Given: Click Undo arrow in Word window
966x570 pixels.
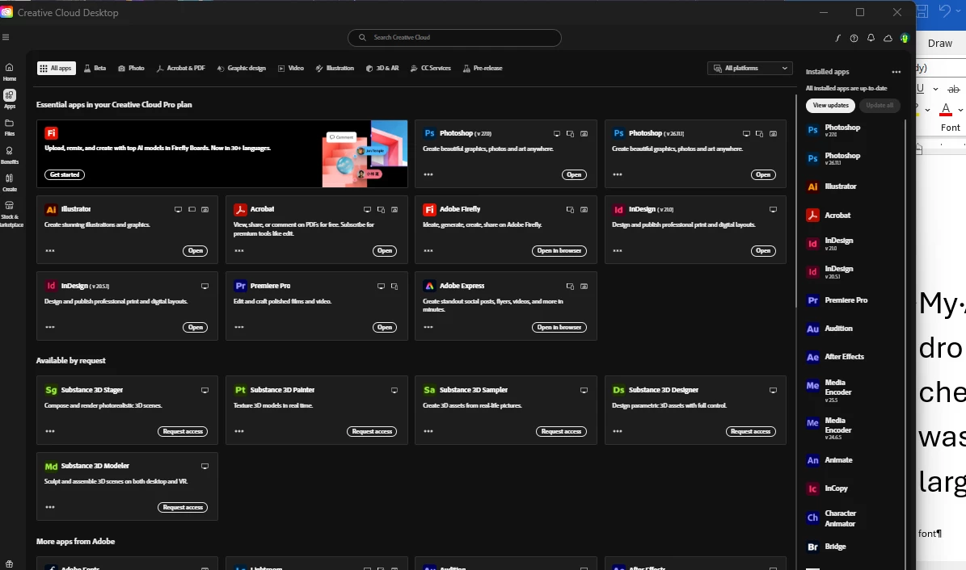Looking at the screenshot, I should point(944,11).
